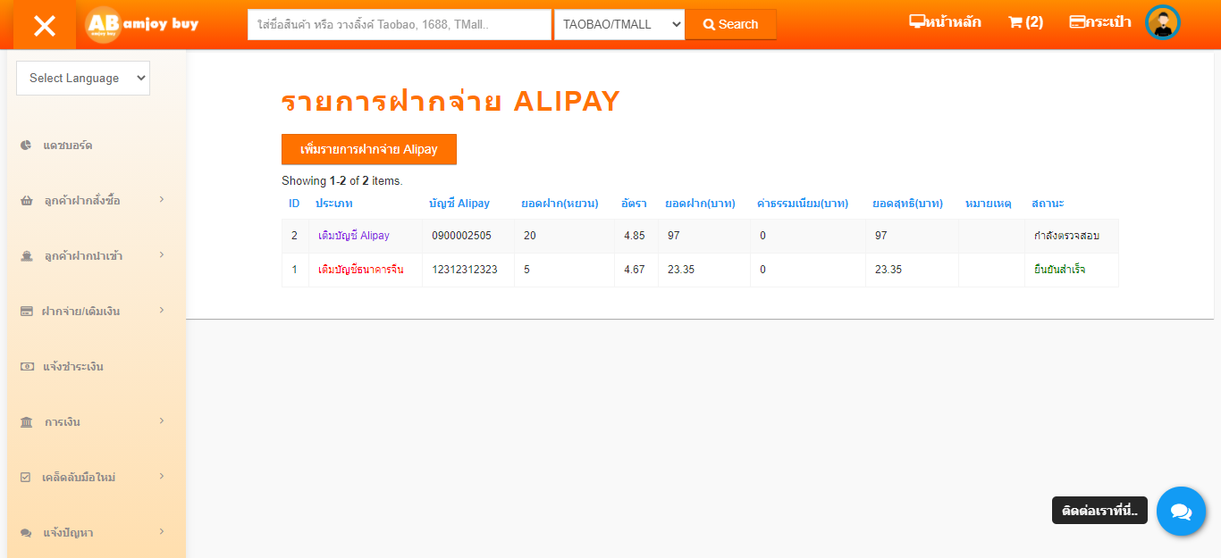
Task: Click the checklist icon beside เคล็ดลับมือใหม่
Action: [26, 478]
